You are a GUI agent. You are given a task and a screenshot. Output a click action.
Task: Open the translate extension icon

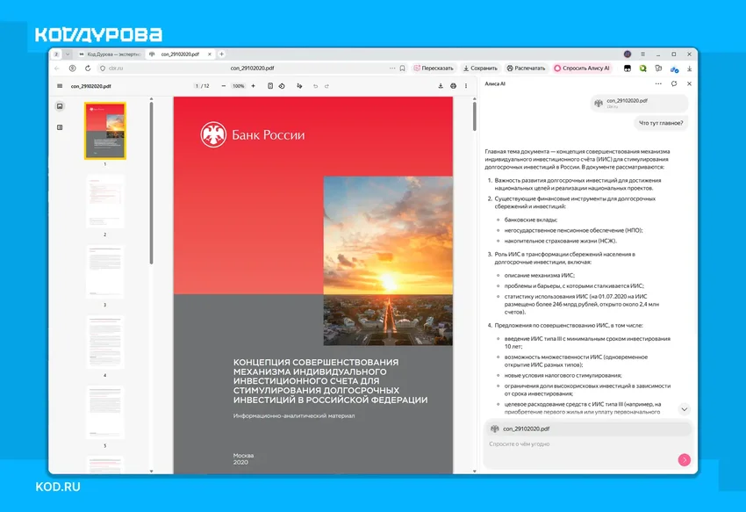tap(658, 69)
